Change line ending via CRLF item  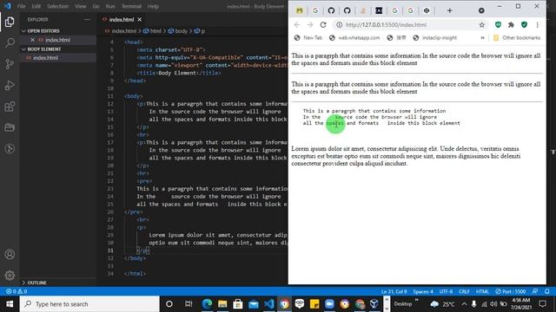click(x=464, y=292)
